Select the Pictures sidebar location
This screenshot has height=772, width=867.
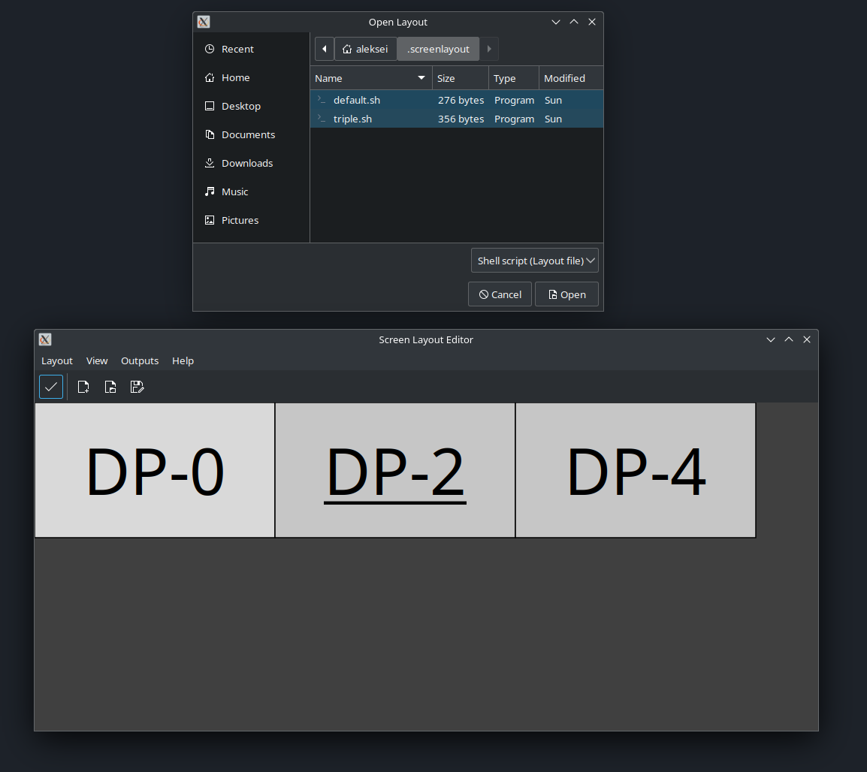[240, 220]
